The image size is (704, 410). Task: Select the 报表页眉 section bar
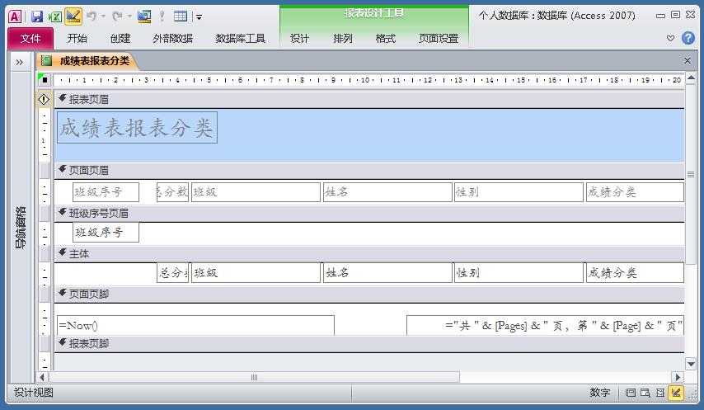tap(369, 99)
